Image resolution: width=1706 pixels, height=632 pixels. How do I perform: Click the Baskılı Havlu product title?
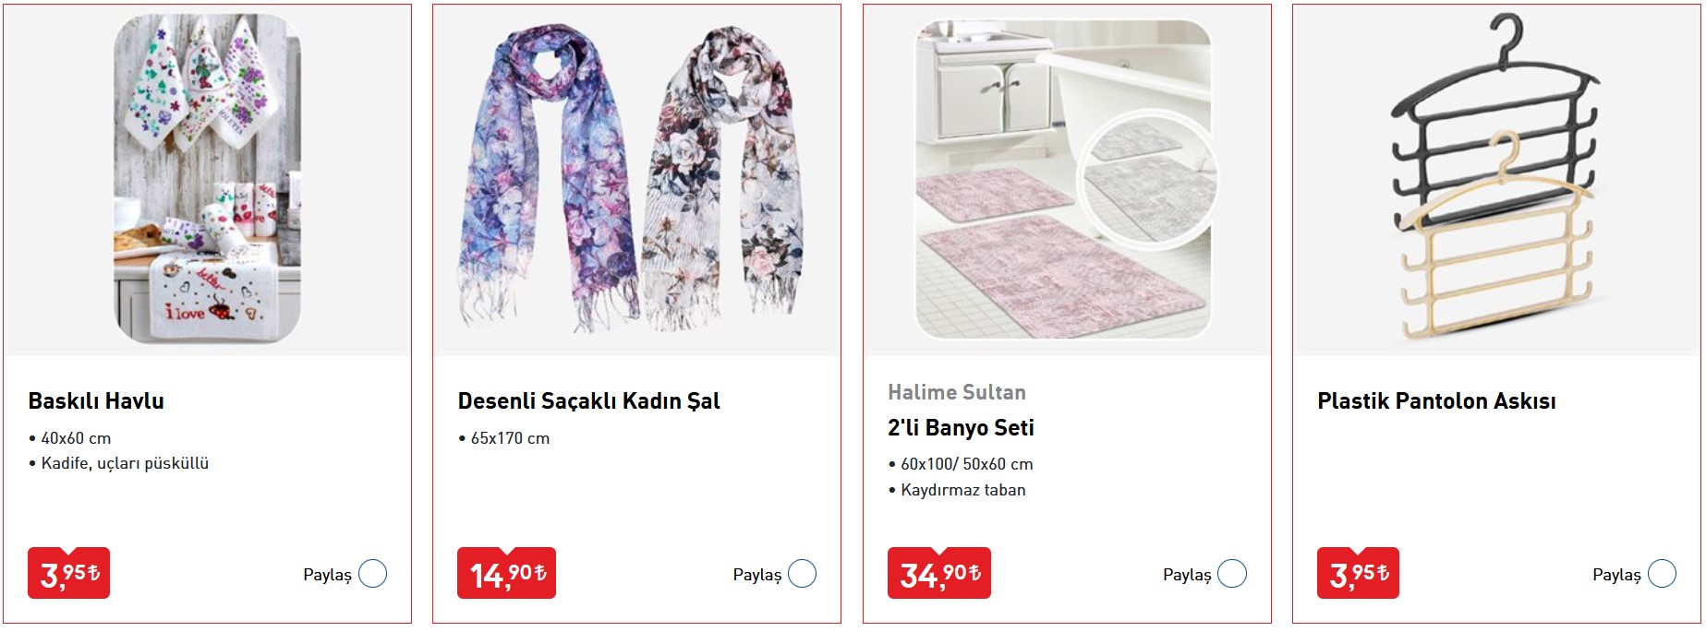point(96,401)
